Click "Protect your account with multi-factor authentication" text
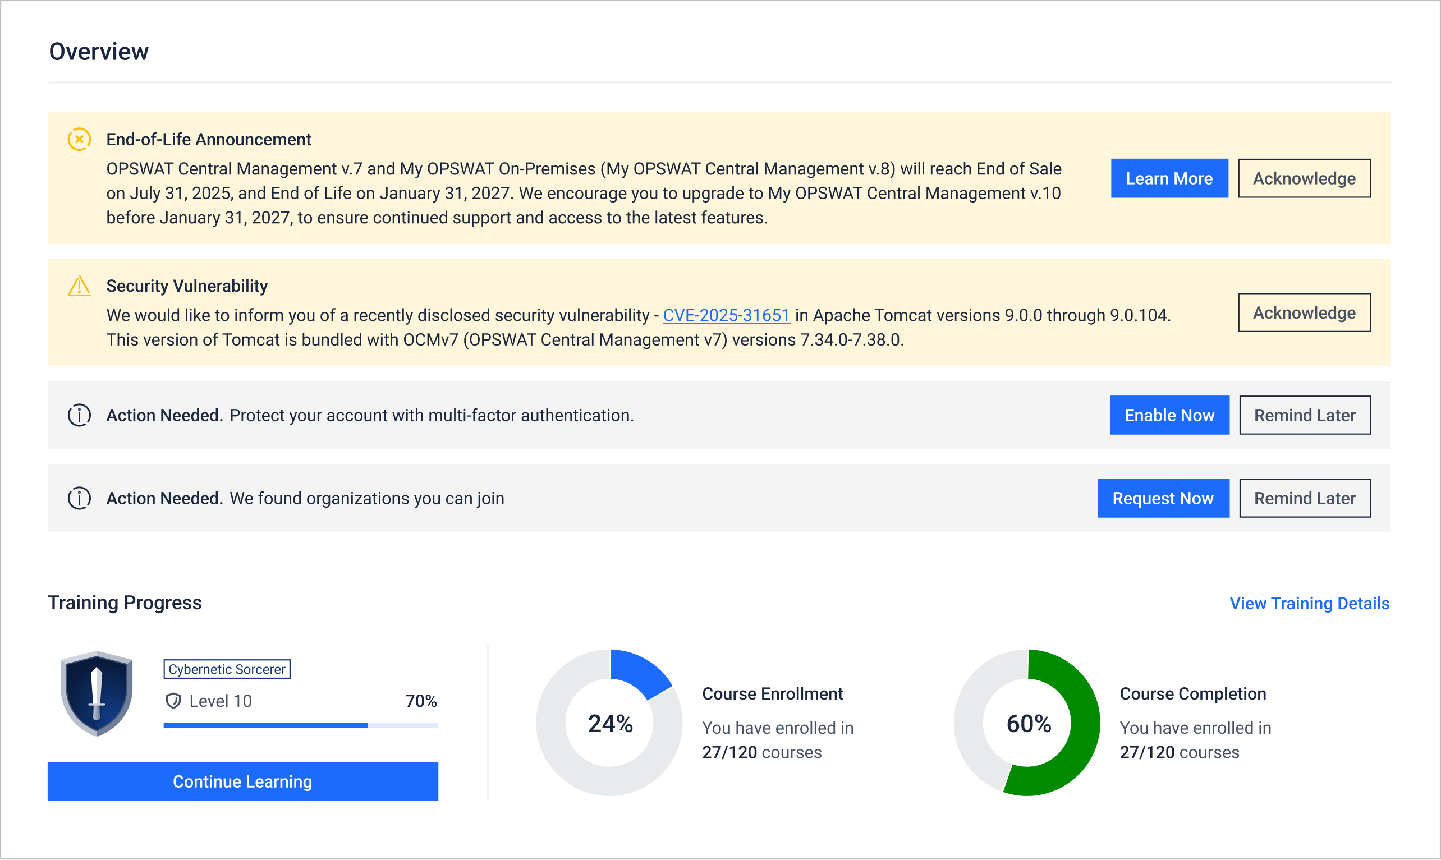 click(432, 416)
